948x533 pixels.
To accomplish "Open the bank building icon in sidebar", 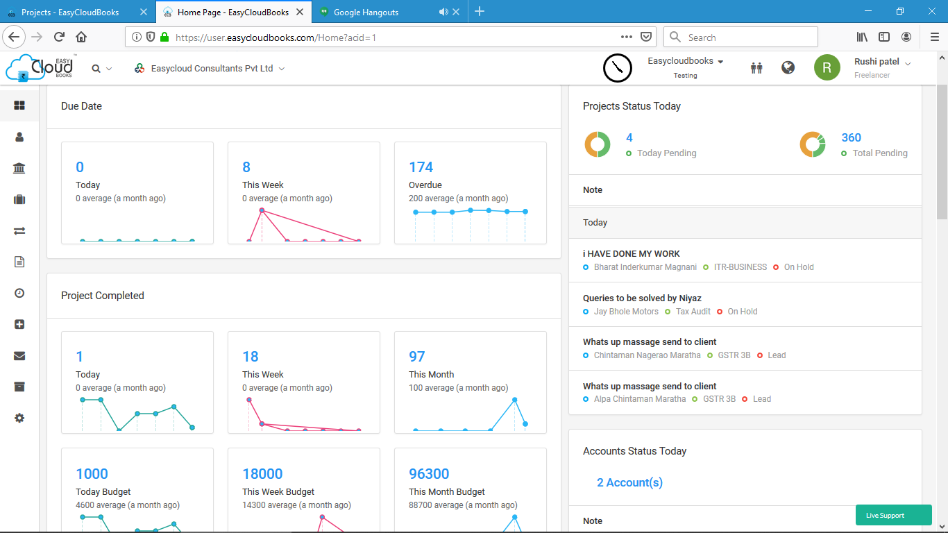I will (x=19, y=169).
